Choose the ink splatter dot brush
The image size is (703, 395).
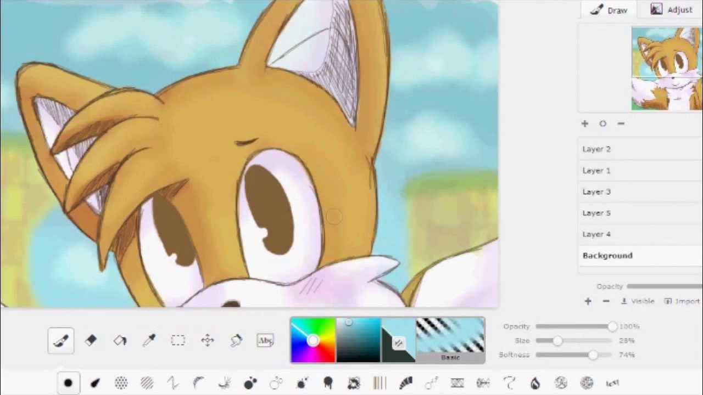pyautogui.click(x=302, y=383)
